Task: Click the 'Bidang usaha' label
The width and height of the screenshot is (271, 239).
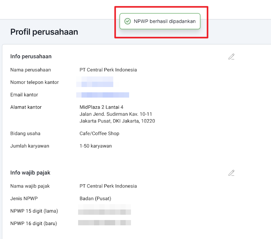Action: [x=26, y=134]
